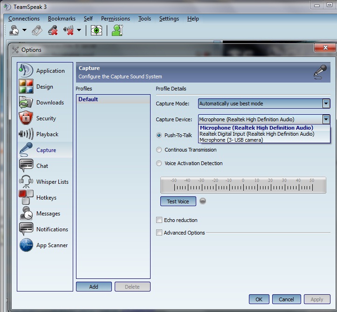The image size is (337, 312).
Task: Click the Apply button
Action: coord(317,299)
